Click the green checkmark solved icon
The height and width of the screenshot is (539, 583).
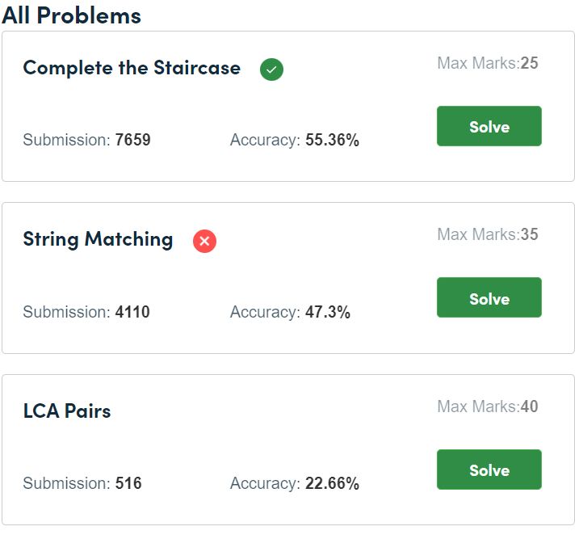[x=271, y=69]
